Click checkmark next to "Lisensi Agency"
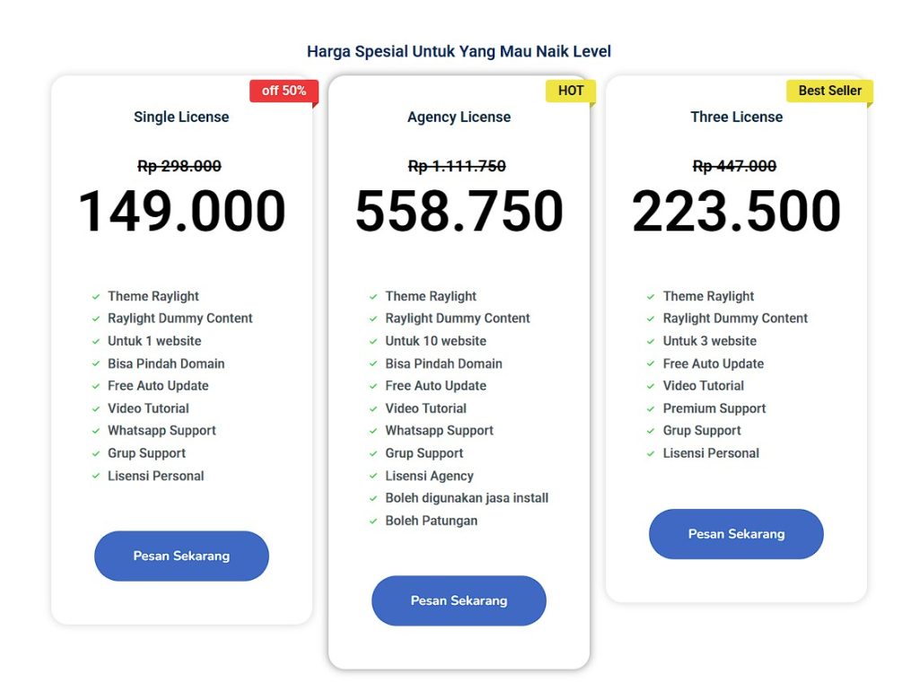This screenshot has height=700, width=919. 373,477
